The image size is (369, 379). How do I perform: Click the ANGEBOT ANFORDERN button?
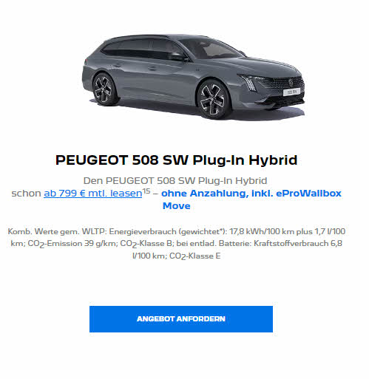click(x=181, y=319)
